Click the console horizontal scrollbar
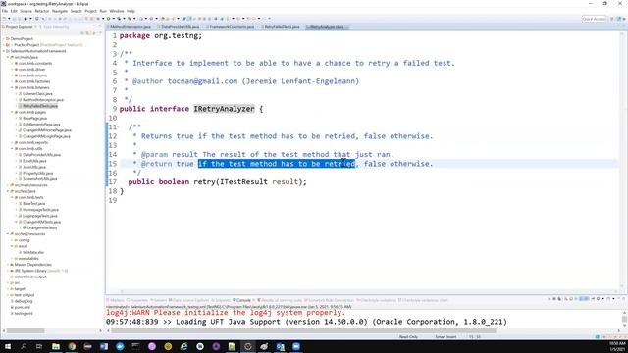628x353 pixels. pyautogui.click(x=303, y=330)
